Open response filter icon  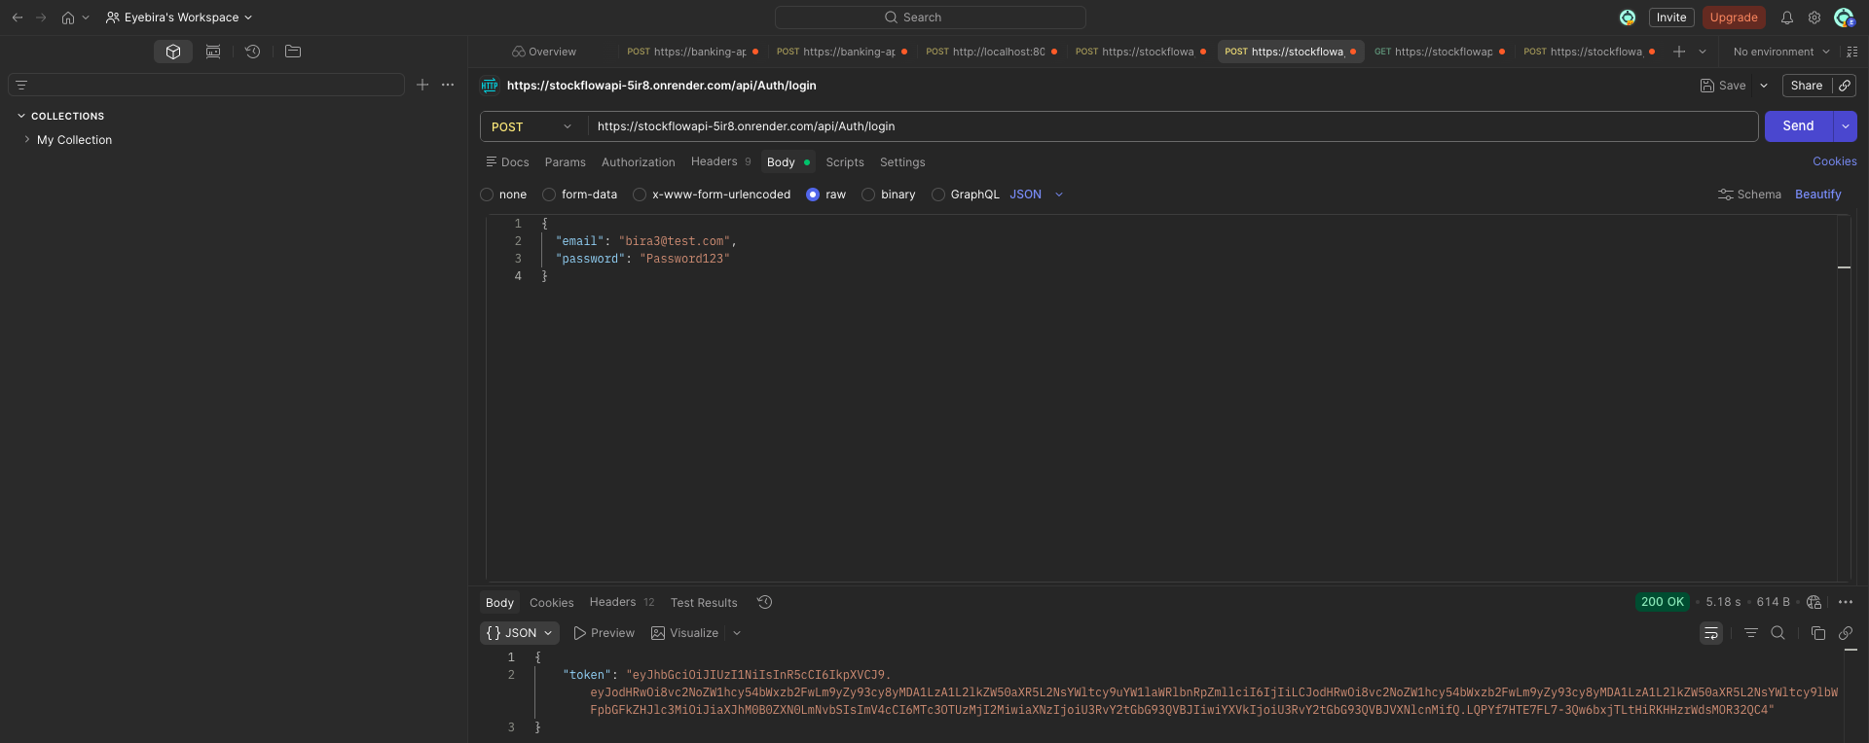[1751, 633]
